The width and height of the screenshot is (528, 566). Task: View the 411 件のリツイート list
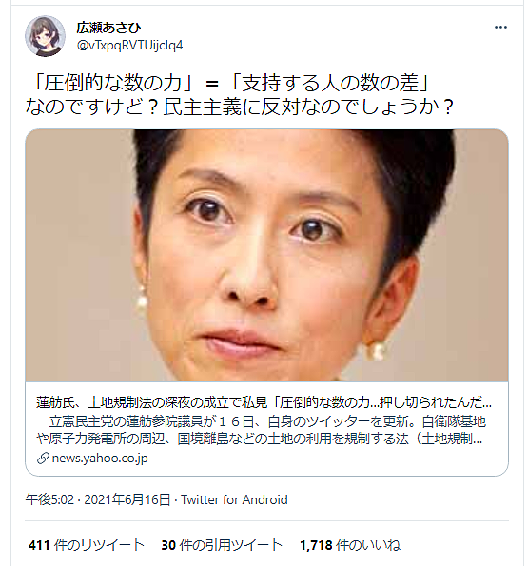pos(87,545)
